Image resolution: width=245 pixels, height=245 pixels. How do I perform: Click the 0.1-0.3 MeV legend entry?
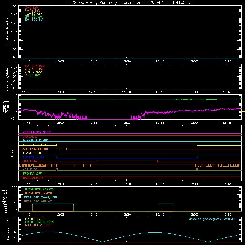coord(35,66)
